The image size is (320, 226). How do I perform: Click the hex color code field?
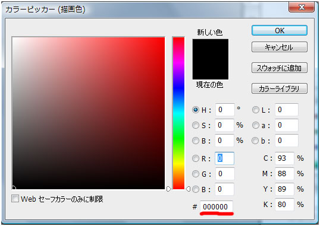pos(217,207)
